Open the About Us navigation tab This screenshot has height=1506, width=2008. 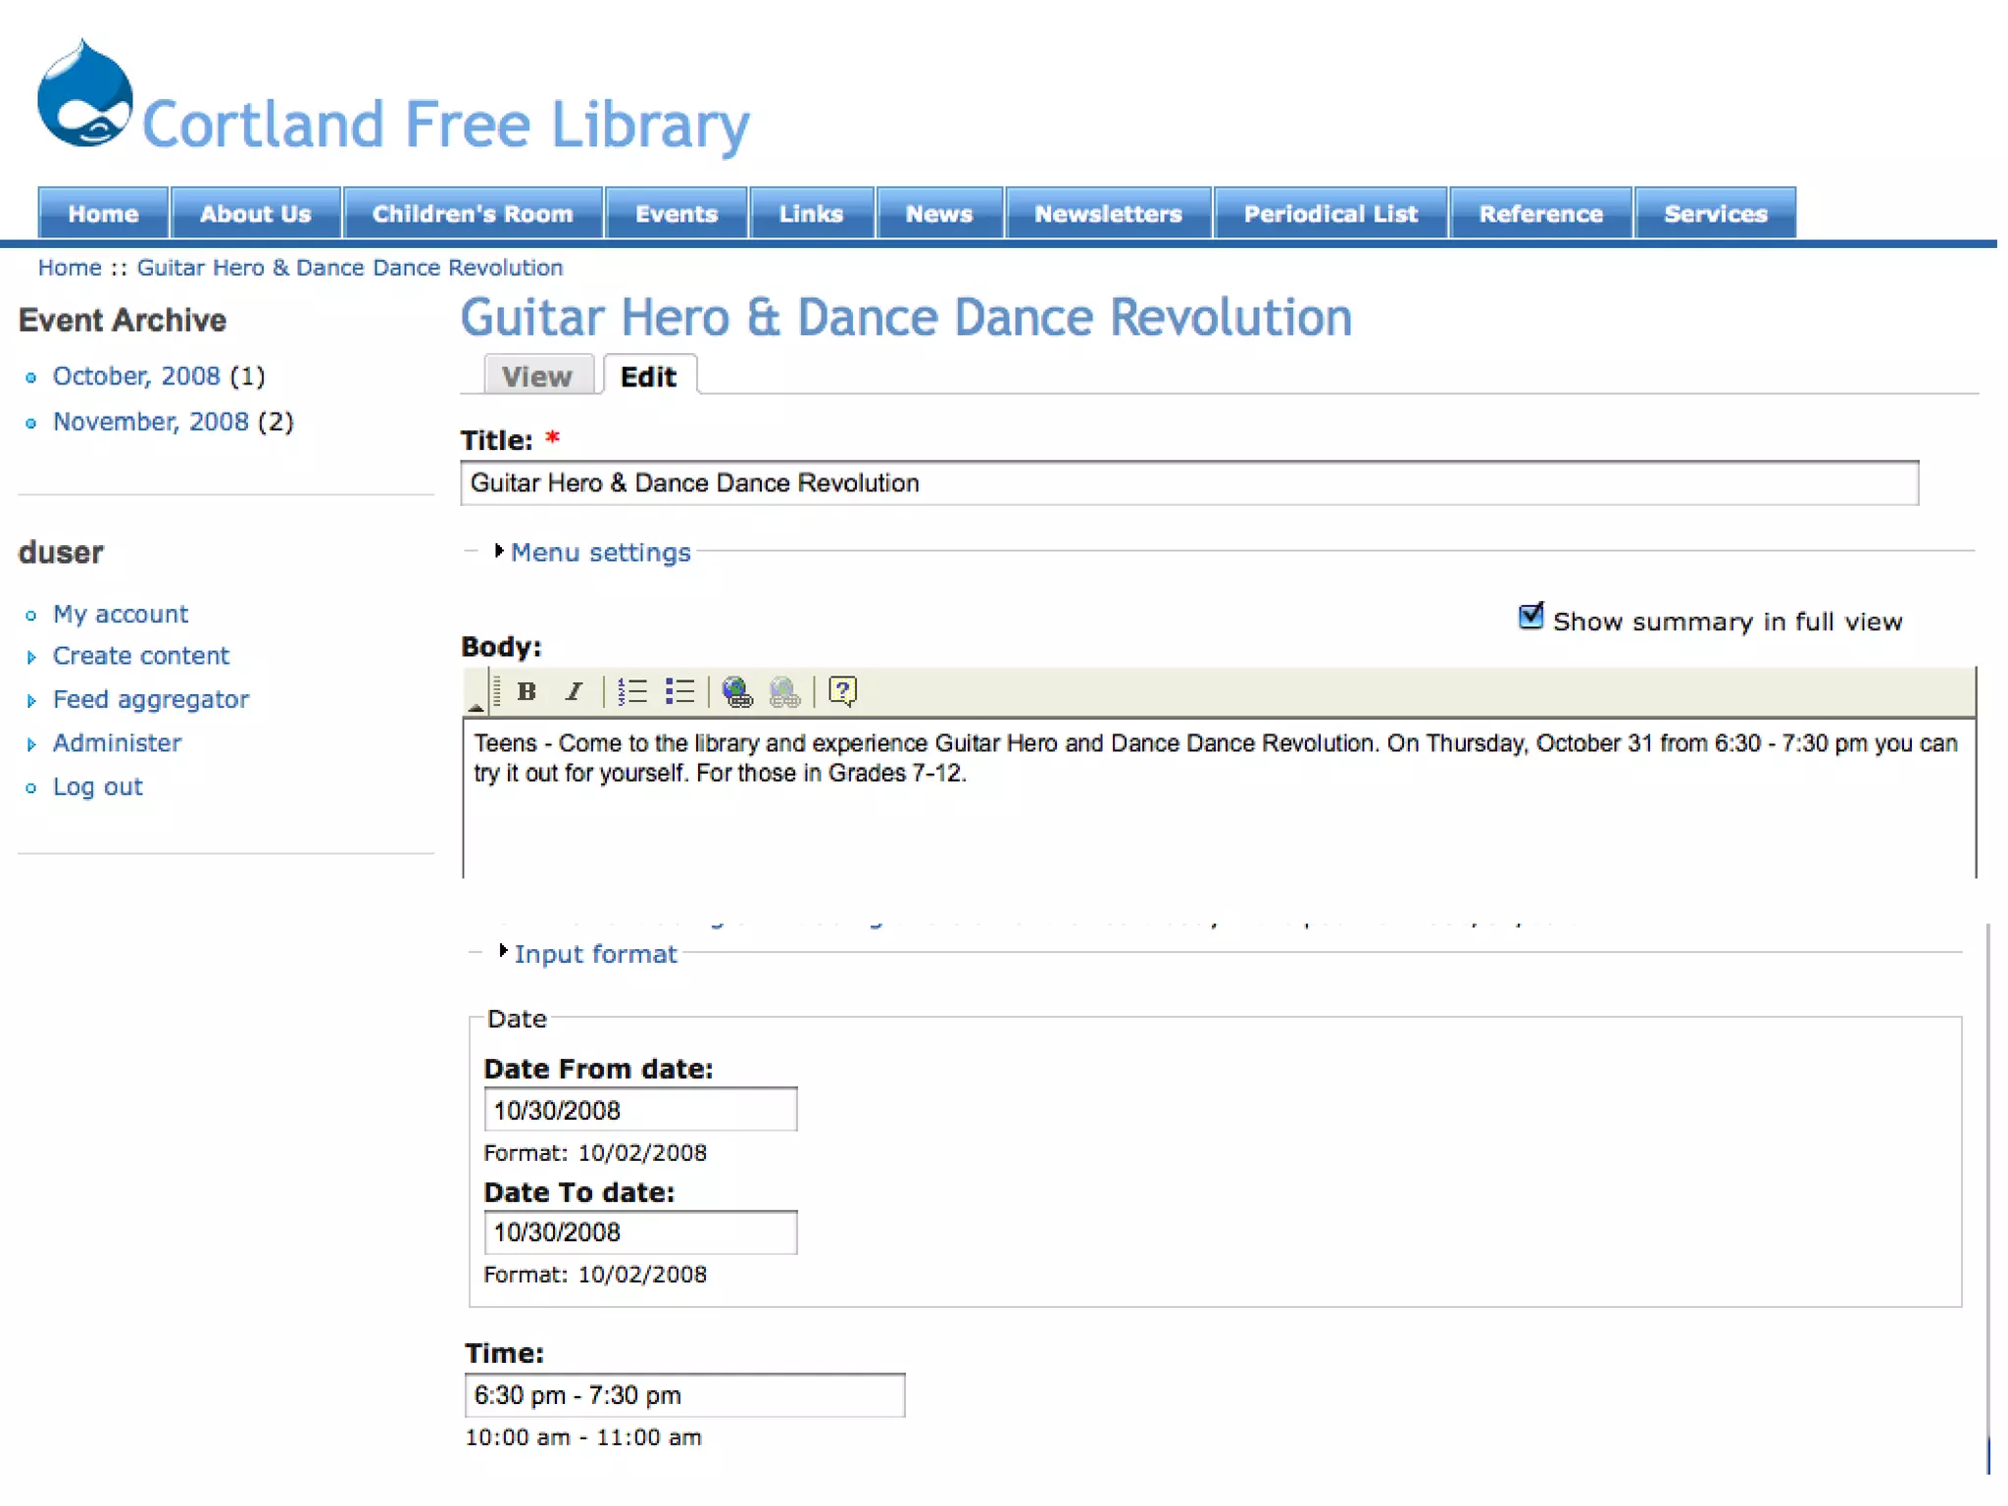pyautogui.click(x=255, y=213)
